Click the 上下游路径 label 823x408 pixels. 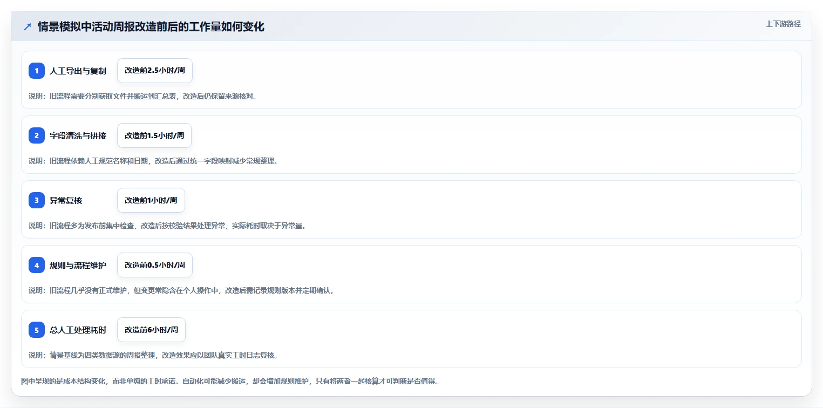(783, 24)
